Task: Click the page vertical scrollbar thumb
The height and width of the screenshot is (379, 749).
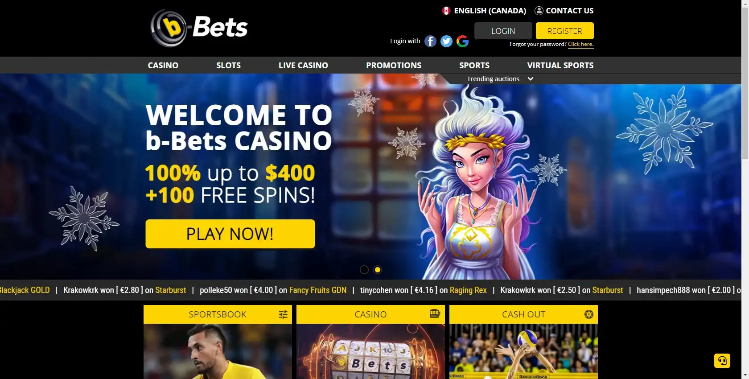Action: tap(745, 80)
